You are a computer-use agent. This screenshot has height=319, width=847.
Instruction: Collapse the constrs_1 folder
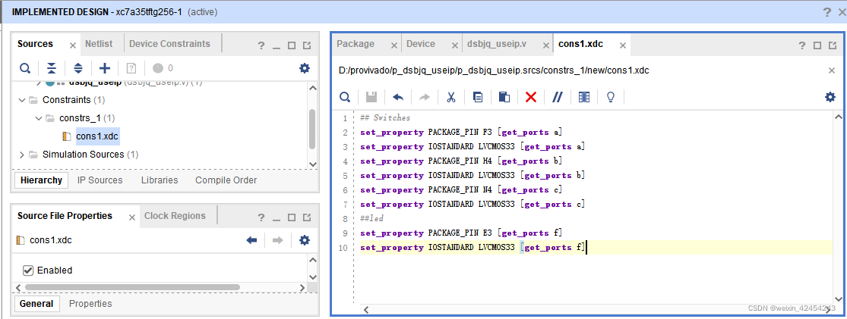click(x=38, y=118)
